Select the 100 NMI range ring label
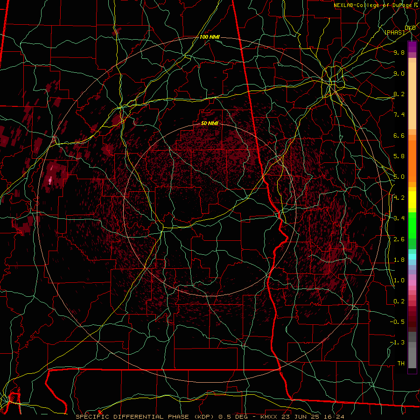Screen dimensions: 420x420 [210, 37]
